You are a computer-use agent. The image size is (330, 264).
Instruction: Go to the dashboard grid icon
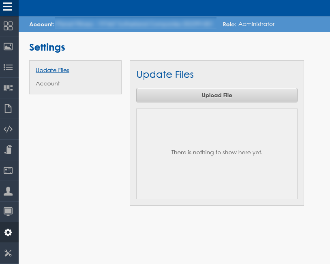(8, 26)
